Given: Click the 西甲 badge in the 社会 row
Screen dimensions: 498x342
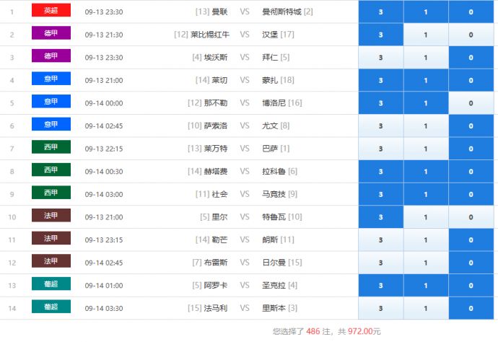Looking at the screenshot, I should (x=51, y=193).
